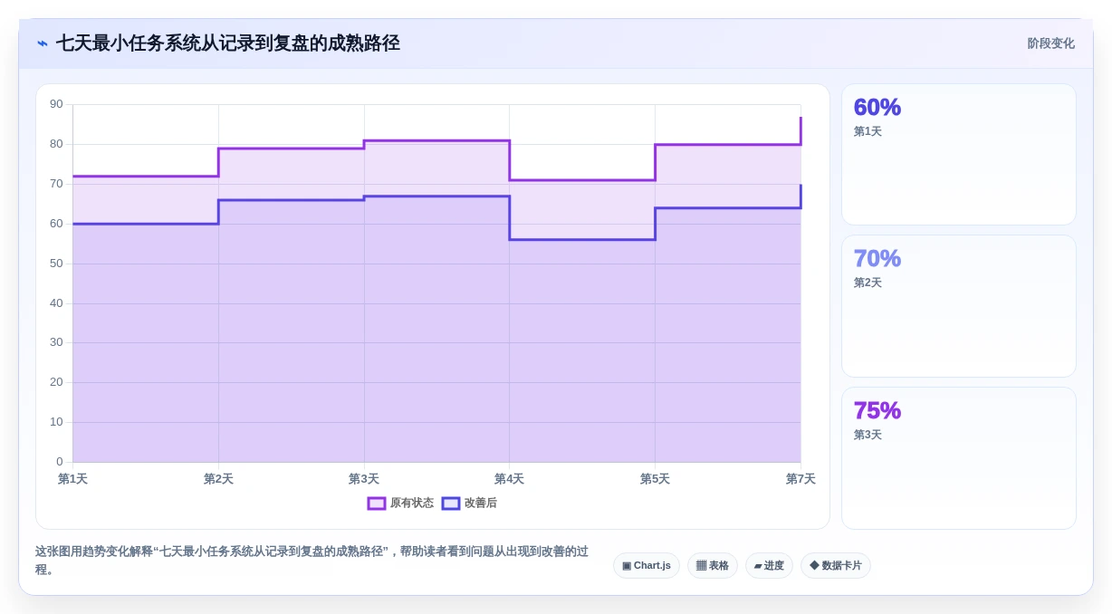
Task: Click the square glyph in Chart.js chip
Action: 627,566
